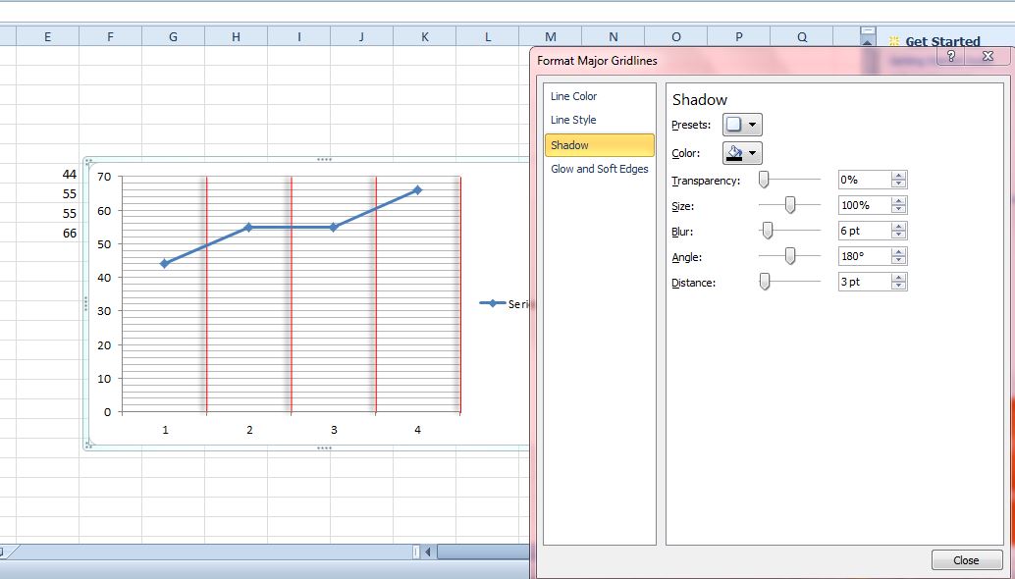Select column header N
1015x579 pixels.
613,35
